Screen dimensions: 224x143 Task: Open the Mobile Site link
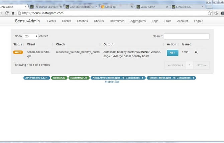[x=112, y=82]
